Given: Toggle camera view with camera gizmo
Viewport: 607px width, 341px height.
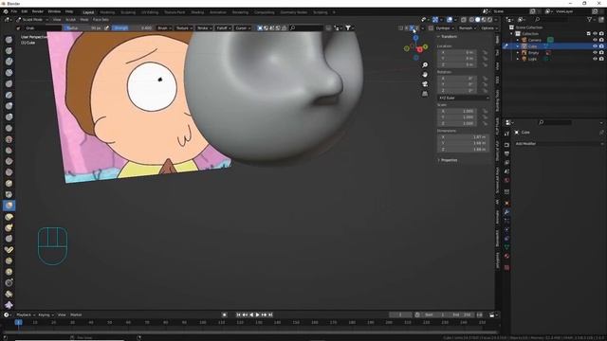Looking at the screenshot, I should (425, 84).
